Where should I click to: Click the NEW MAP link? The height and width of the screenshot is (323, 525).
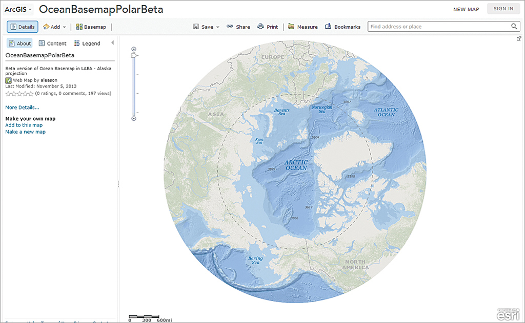tap(466, 9)
